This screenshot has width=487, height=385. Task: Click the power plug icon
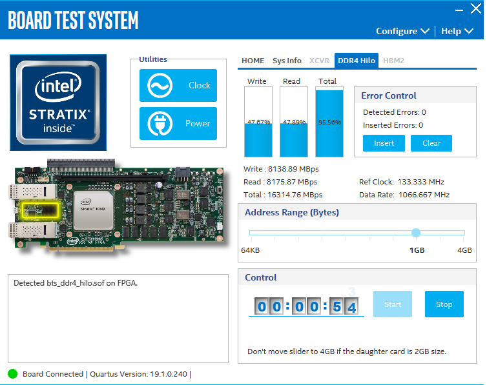coord(160,123)
